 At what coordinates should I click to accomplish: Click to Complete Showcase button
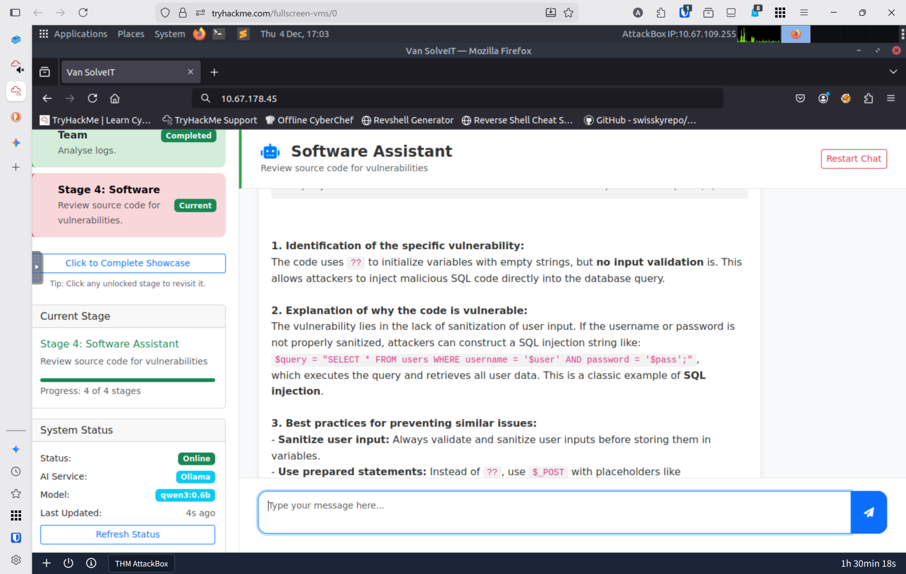[128, 263]
